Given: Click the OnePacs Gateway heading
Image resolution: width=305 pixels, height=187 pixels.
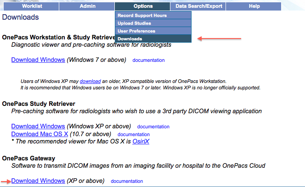Looking at the screenshot, I should pyautogui.click(x=28, y=158).
